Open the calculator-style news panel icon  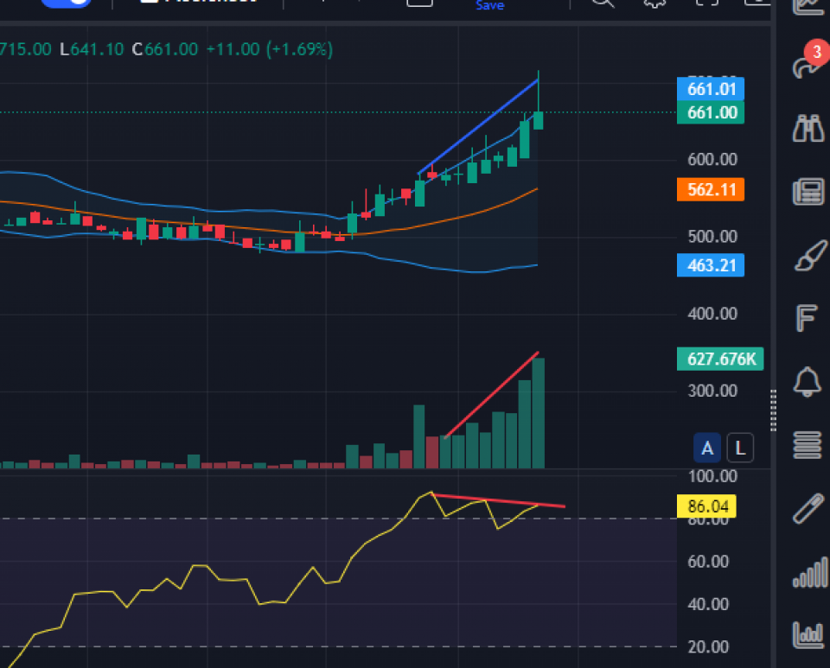(808, 192)
